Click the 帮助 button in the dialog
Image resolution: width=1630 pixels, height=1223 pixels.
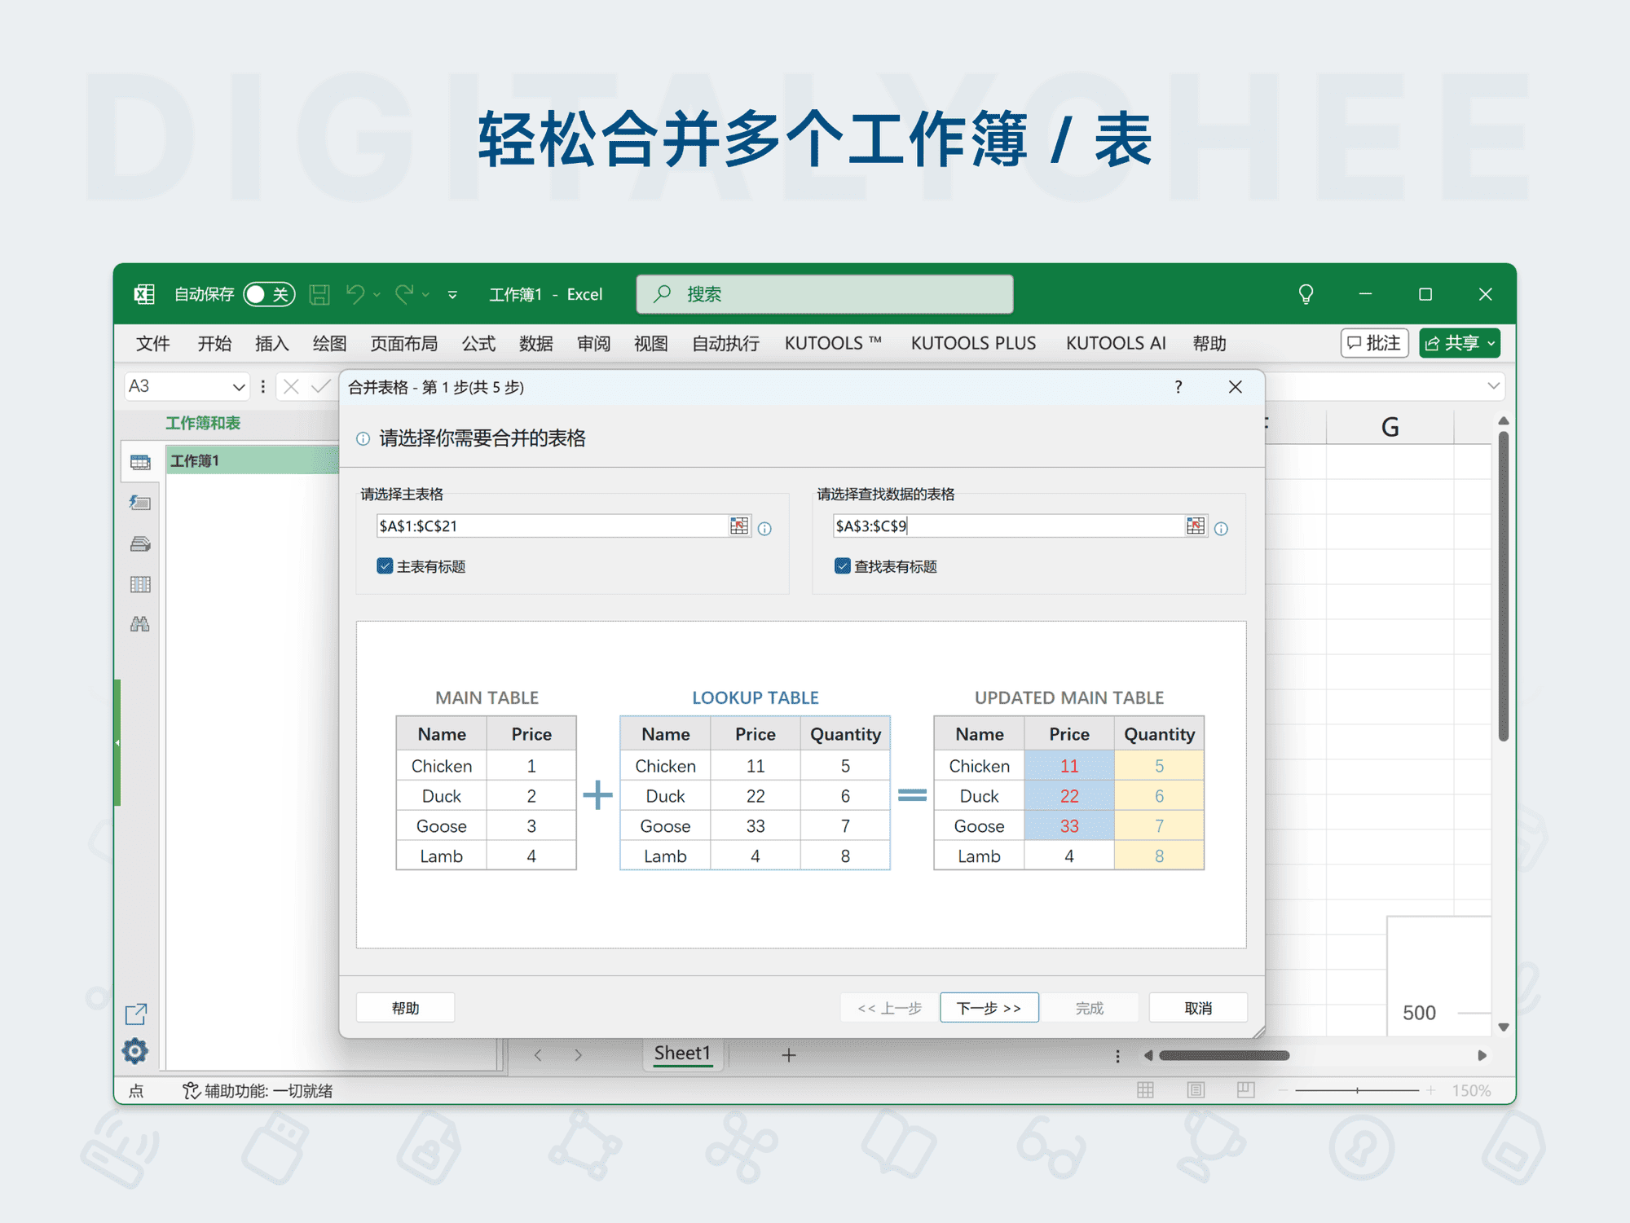(405, 1008)
